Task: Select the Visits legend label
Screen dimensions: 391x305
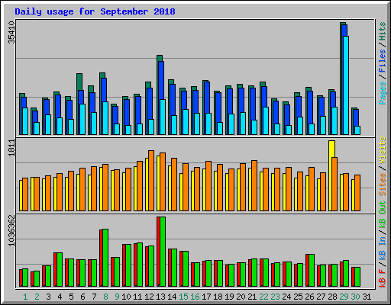Action: click(x=382, y=150)
